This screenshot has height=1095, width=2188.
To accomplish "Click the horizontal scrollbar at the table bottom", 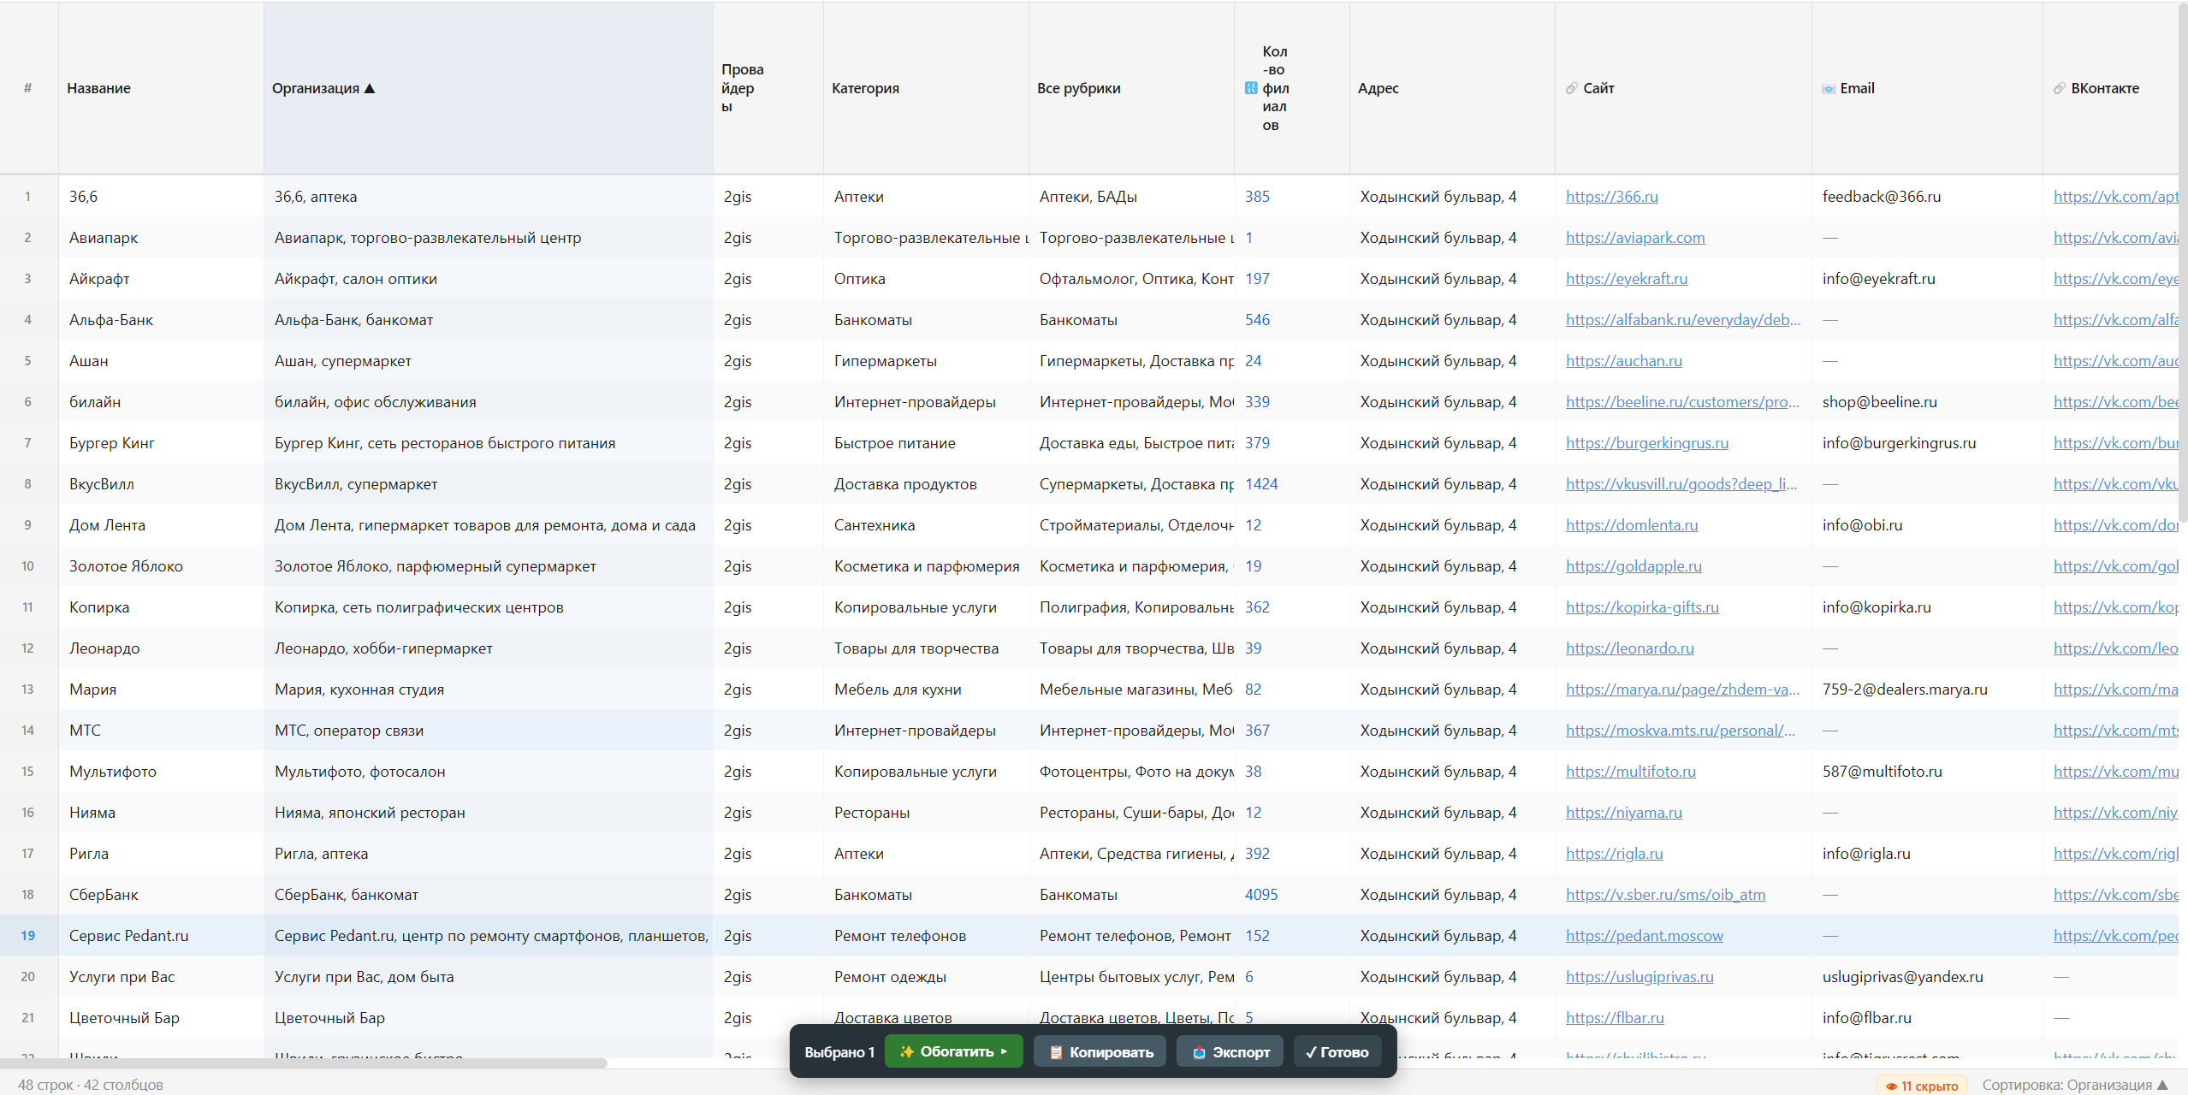I will (x=304, y=1063).
